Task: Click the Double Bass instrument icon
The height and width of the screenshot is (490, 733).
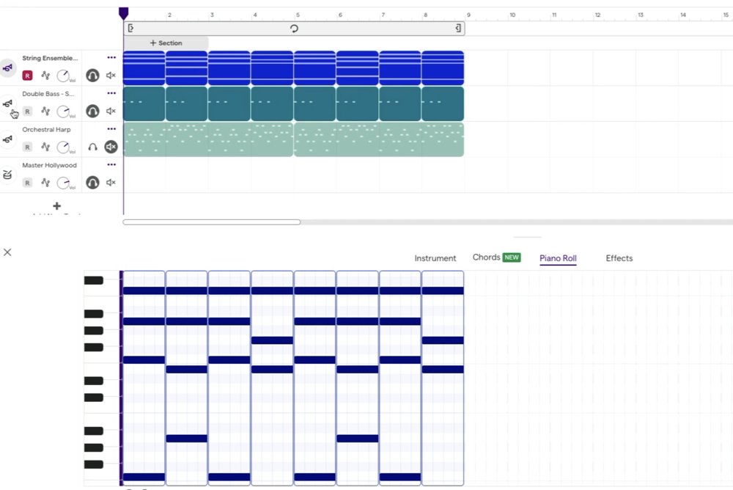Action: point(7,103)
